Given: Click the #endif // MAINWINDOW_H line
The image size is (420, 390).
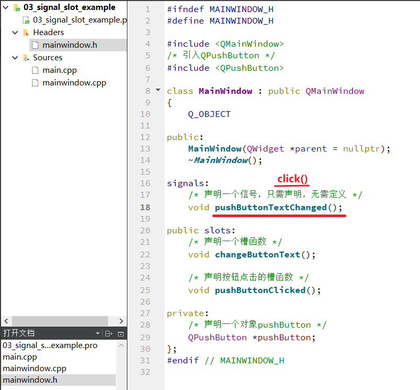Looking at the screenshot, I should [225, 361].
